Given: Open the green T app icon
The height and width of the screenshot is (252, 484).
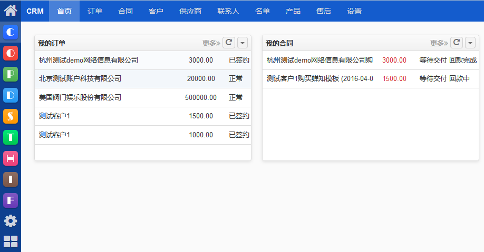Looking at the screenshot, I should point(11,137).
